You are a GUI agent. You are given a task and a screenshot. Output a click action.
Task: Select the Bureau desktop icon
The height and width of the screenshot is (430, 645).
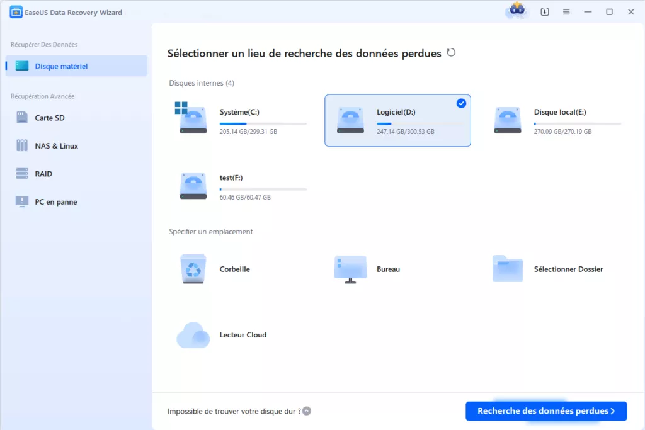tap(350, 269)
